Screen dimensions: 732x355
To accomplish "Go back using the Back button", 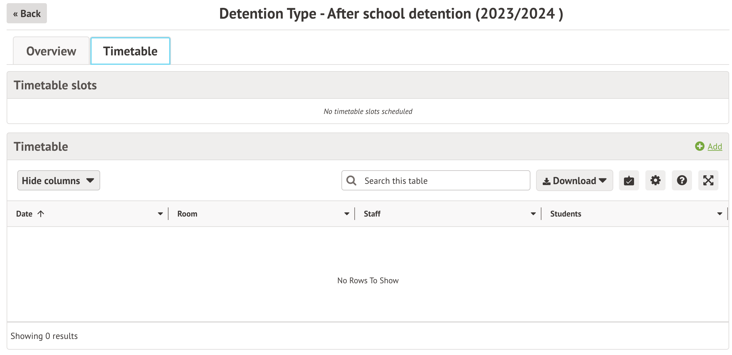I will (27, 14).
